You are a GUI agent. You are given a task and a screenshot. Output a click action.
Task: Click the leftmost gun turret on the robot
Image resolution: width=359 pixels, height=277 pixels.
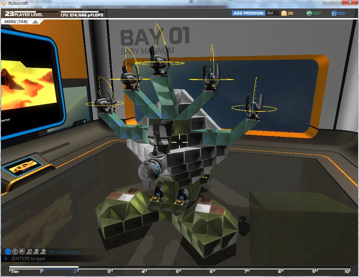tap(105, 102)
